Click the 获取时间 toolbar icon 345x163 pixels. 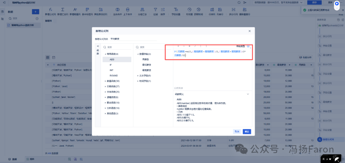click(198, 10)
